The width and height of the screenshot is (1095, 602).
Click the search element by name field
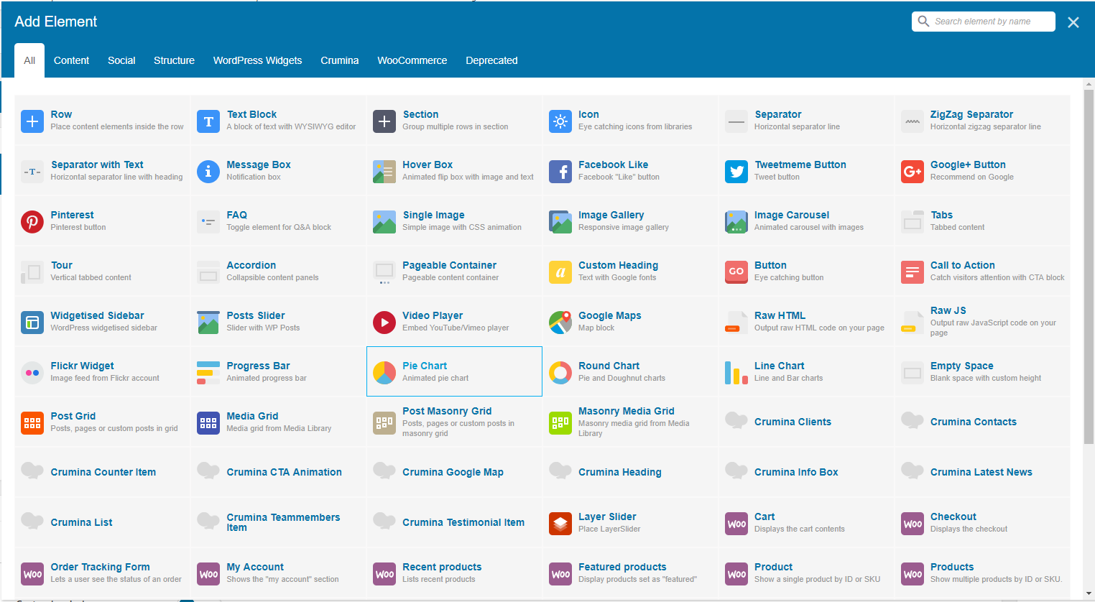984,22
